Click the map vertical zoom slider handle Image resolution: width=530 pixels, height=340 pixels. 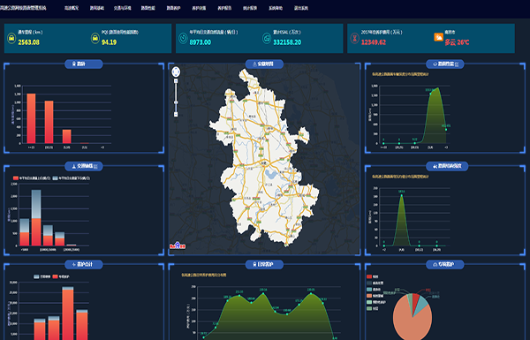pos(176,102)
